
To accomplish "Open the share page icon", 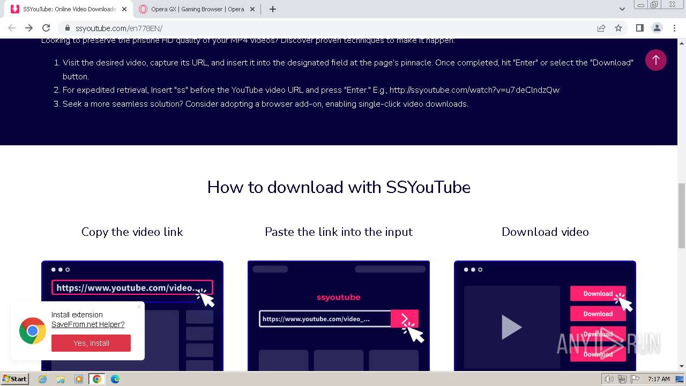I will (601, 28).
